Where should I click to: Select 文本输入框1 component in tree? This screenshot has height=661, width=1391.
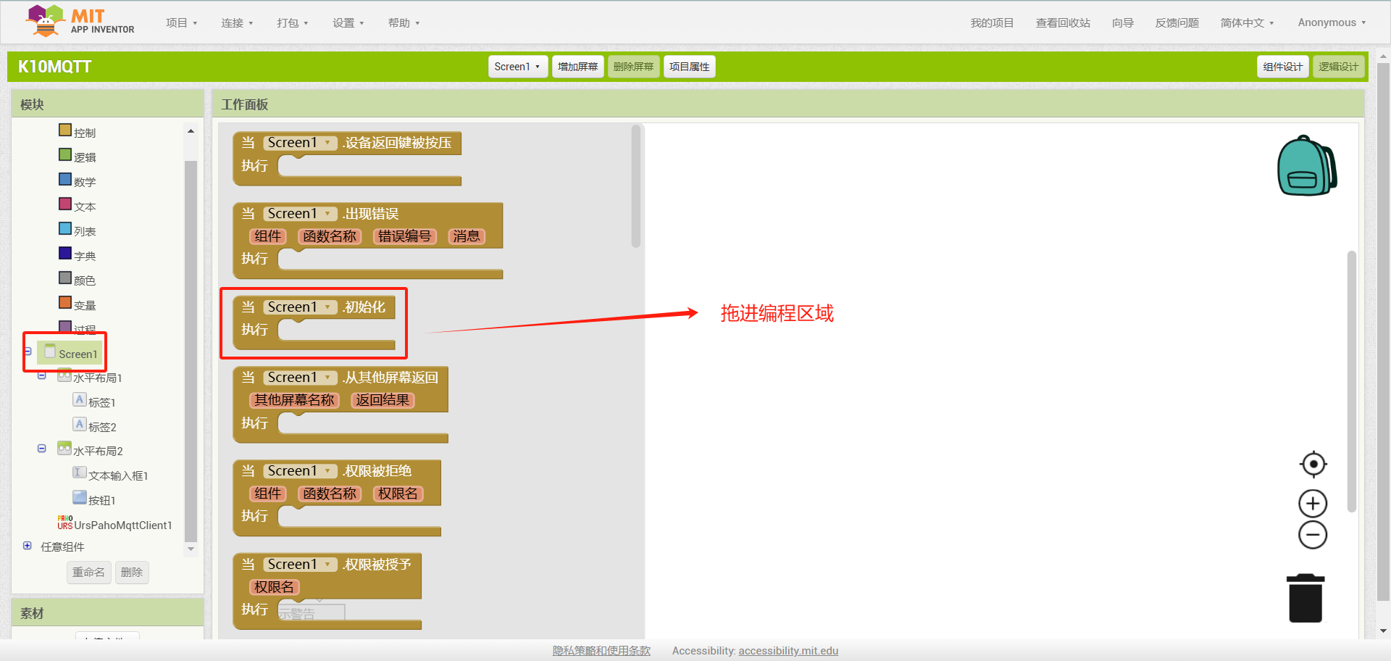(x=118, y=475)
